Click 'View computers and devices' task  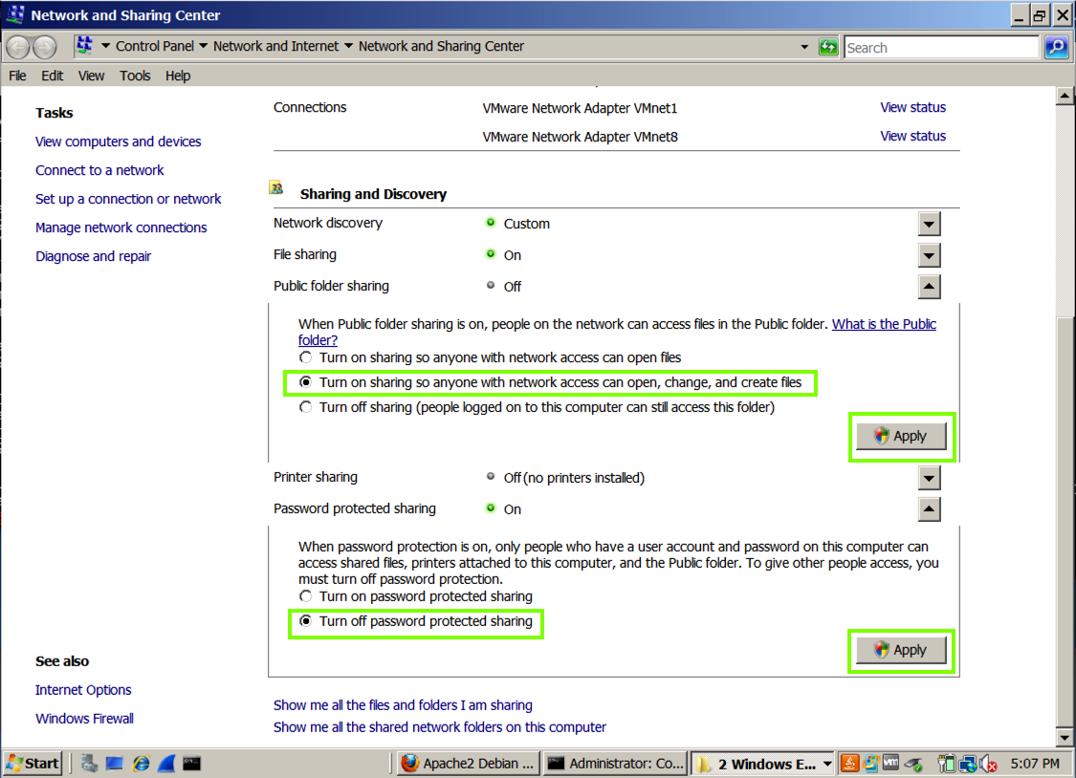(118, 141)
